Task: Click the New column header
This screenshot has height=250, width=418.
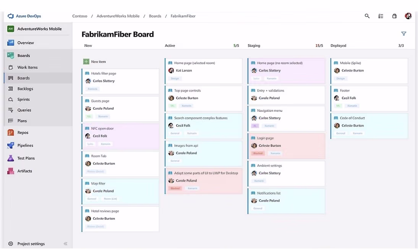Action: [88, 45]
